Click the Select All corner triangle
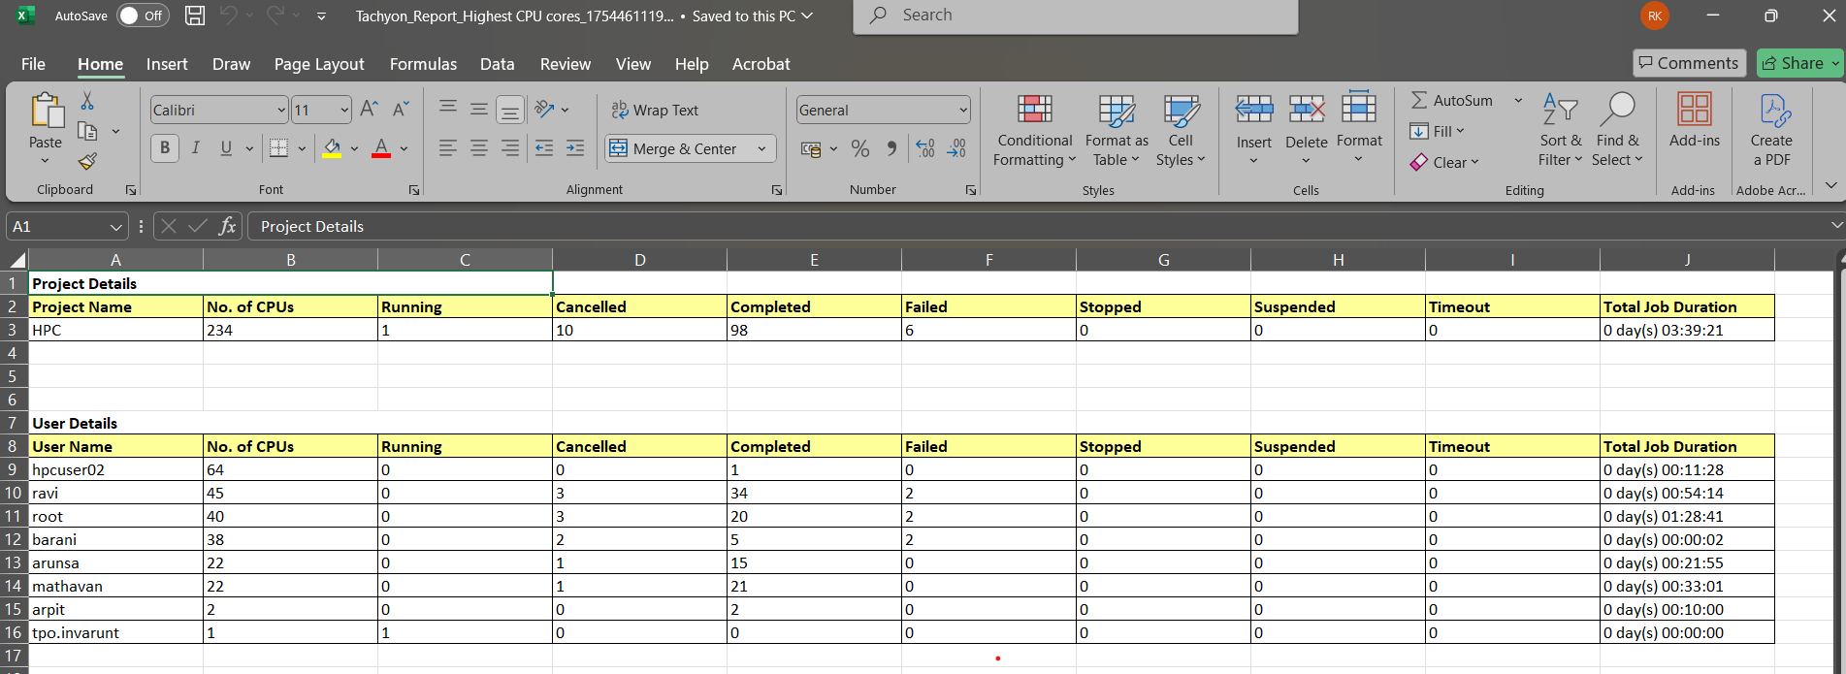This screenshot has width=1846, height=674. pyautogui.click(x=16, y=260)
